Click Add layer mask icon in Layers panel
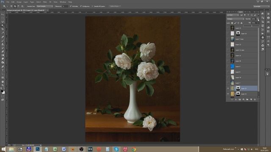 click(x=240, y=100)
